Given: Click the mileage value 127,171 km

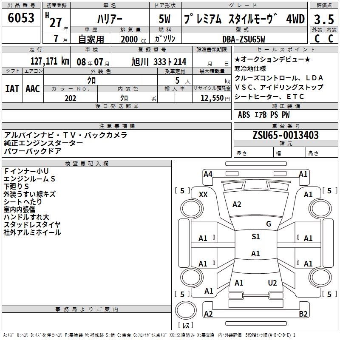Looking at the screenshot, I should [50, 61].
